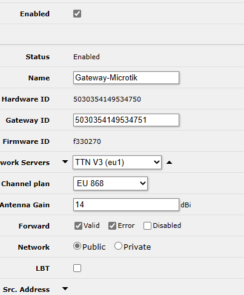Select the Public network radio button
Viewport: 244px width, 295px height.
[77, 246]
